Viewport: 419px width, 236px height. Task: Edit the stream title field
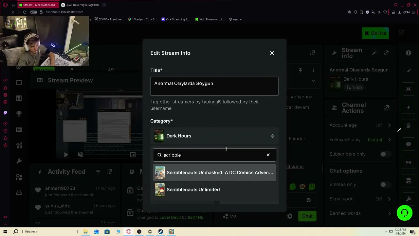click(x=214, y=86)
